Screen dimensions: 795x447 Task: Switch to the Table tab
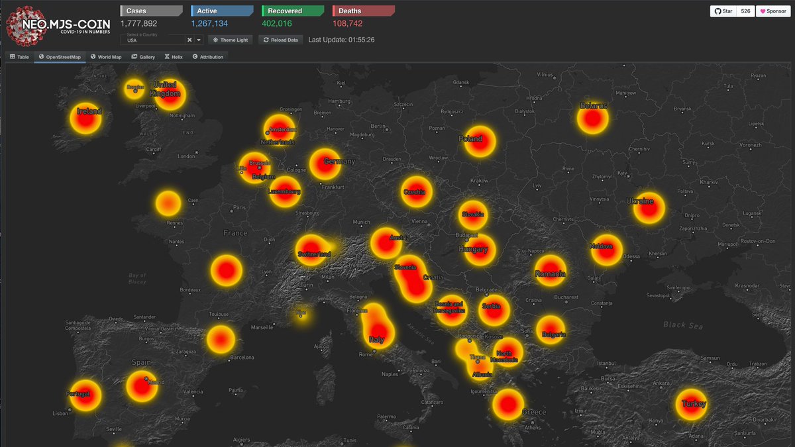point(19,57)
